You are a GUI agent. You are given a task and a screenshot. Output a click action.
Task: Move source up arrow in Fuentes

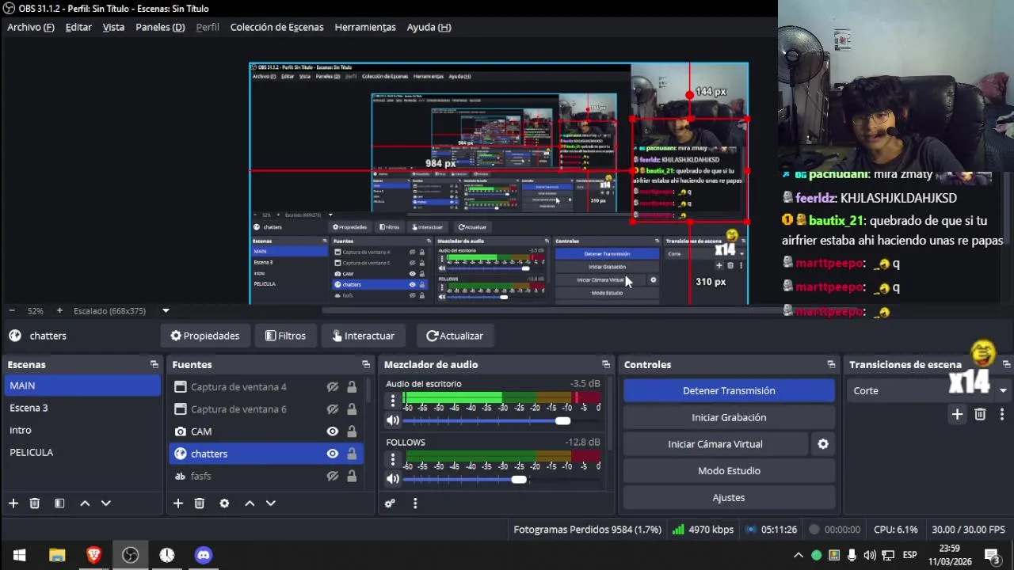click(250, 503)
